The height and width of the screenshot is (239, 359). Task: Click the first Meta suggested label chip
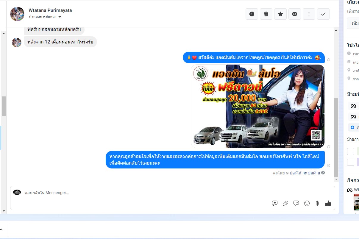click(354, 106)
